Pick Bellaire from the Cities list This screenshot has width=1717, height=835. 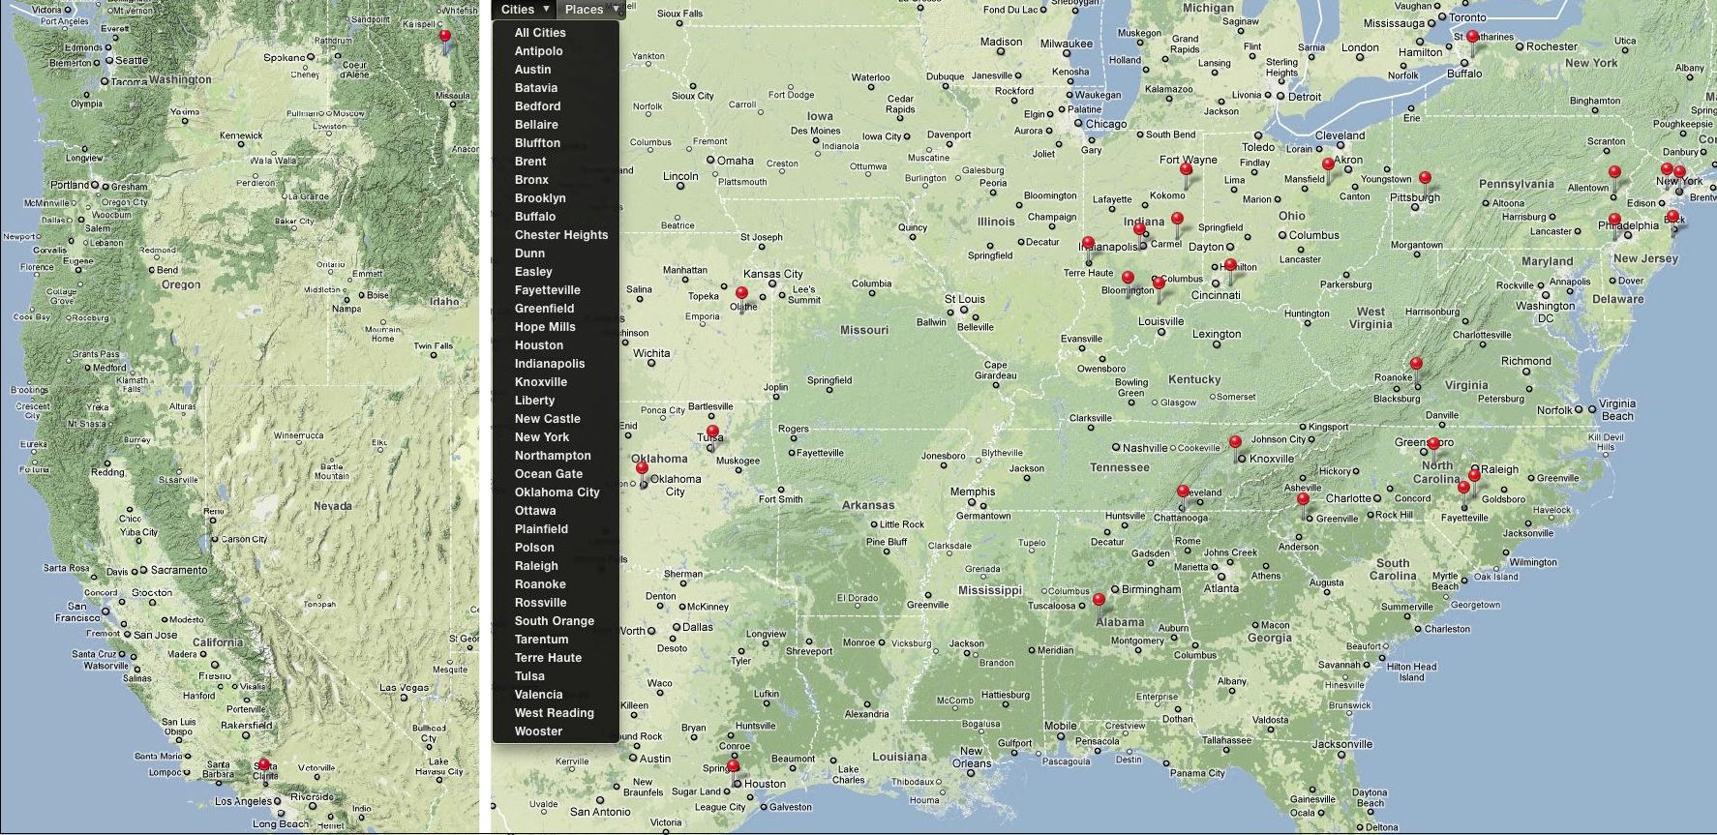point(536,125)
